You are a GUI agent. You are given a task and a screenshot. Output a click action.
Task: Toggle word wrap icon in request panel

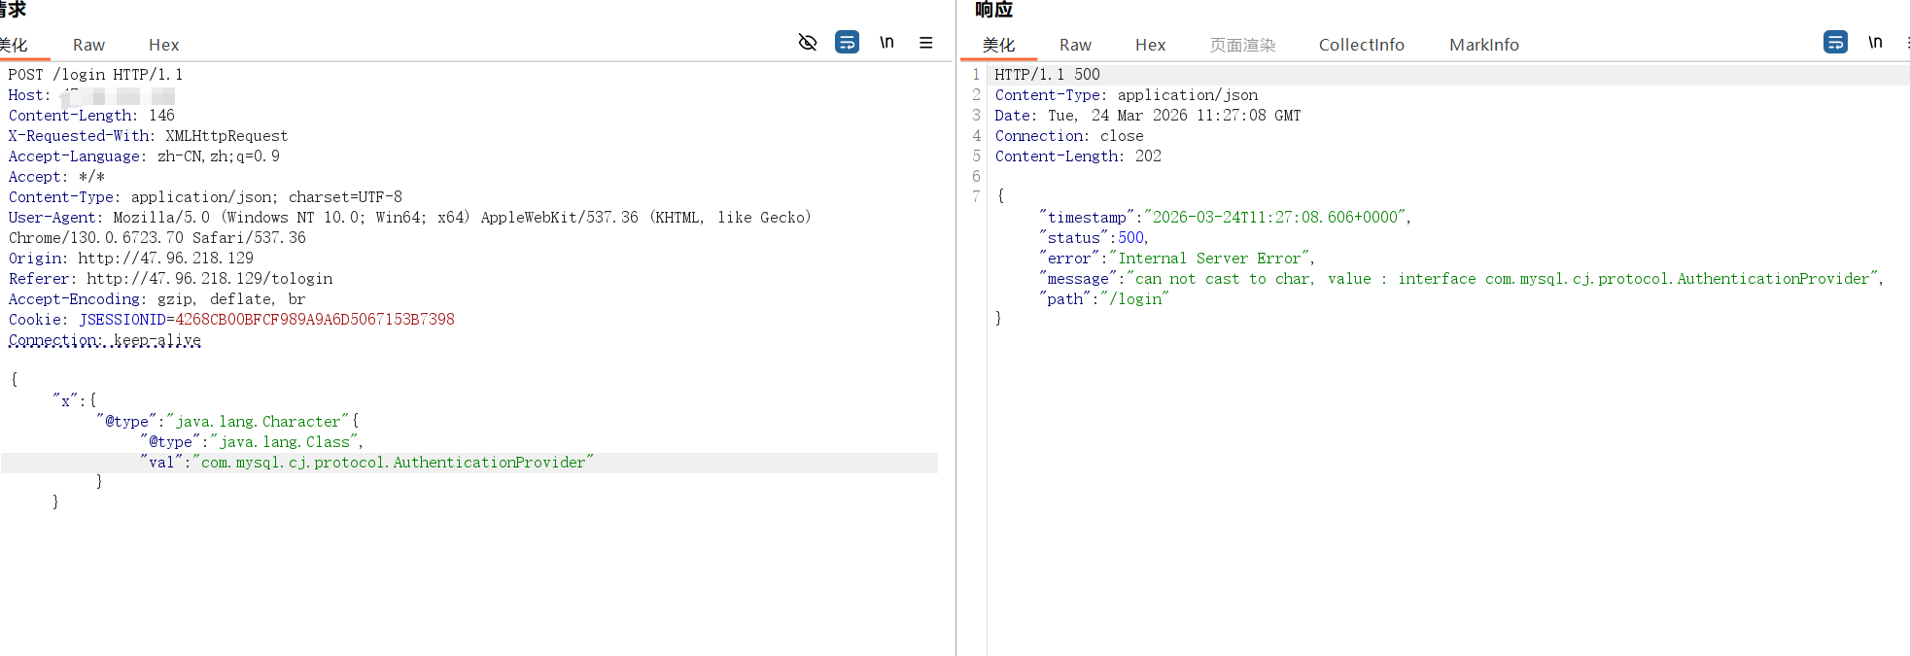click(847, 43)
